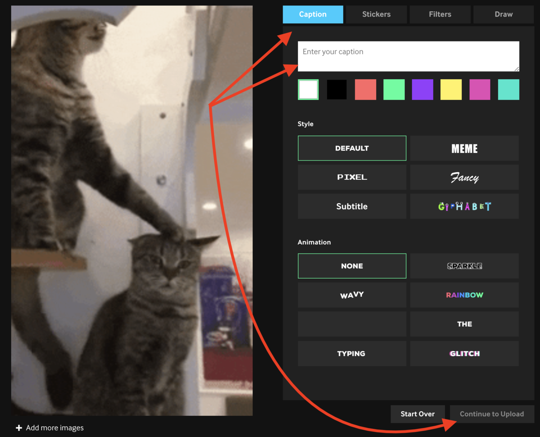
Task: Enable the SPARKLE animation
Action: (464, 266)
